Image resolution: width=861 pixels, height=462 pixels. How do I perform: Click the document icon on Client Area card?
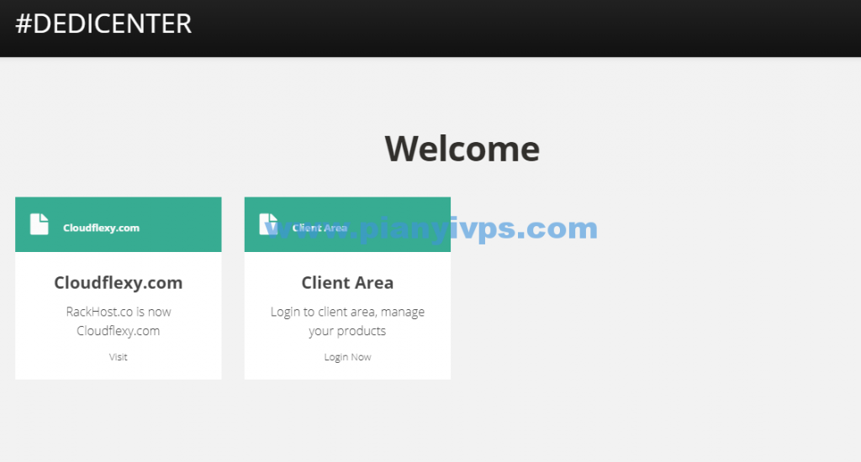click(x=268, y=224)
